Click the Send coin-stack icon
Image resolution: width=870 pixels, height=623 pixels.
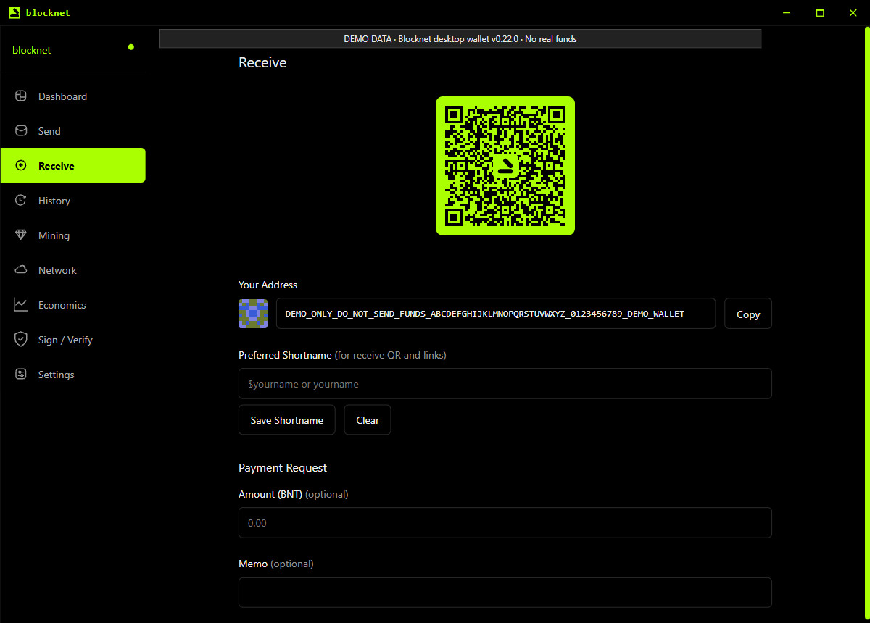click(21, 131)
